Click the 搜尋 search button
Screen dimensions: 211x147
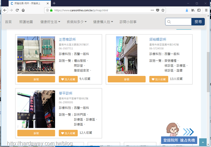(x=198, y=22)
